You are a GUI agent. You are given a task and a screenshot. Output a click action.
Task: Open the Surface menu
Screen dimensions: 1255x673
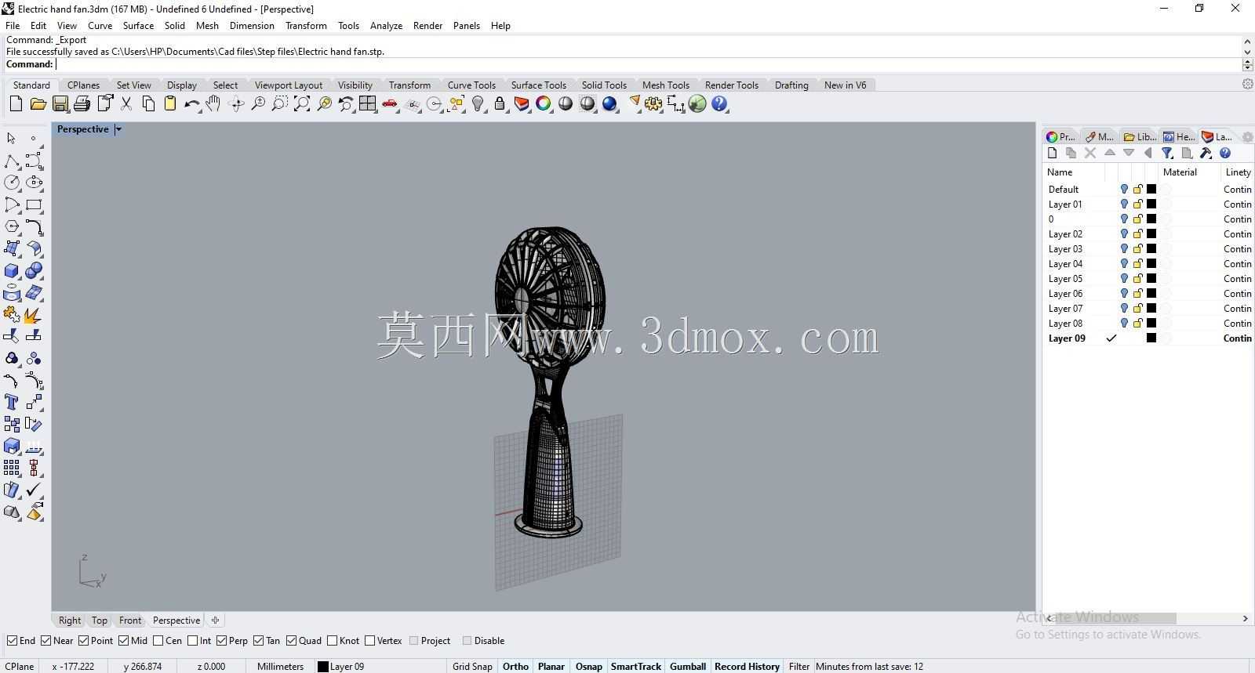coord(138,26)
